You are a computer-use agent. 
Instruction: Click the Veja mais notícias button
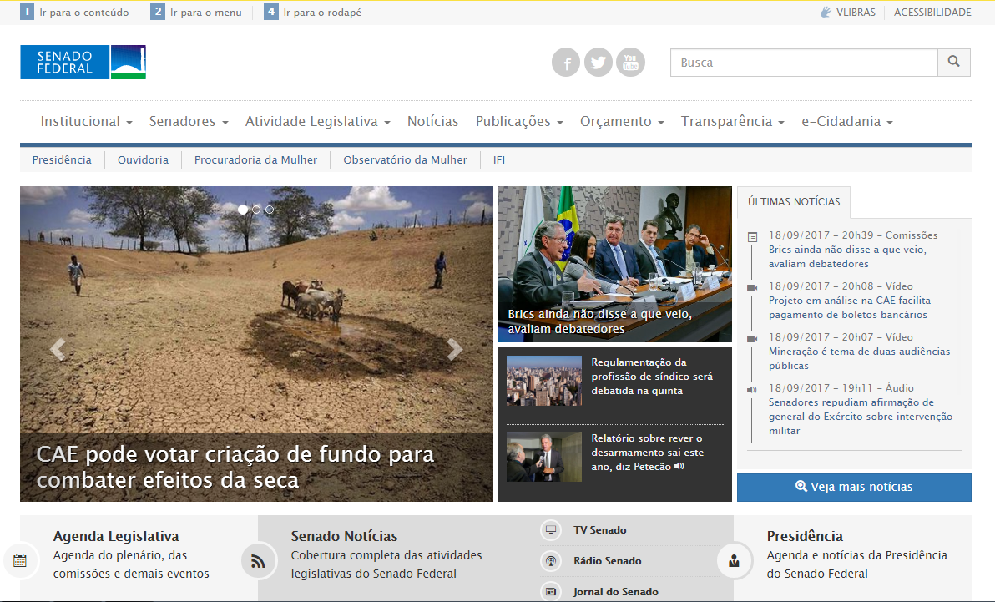click(854, 487)
